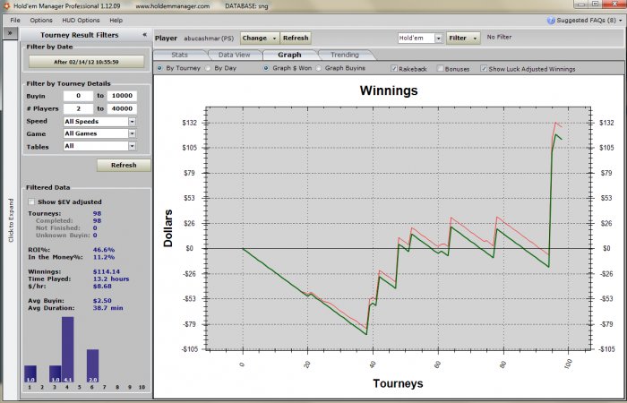Click the minimum Buyin field

click(78, 96)
